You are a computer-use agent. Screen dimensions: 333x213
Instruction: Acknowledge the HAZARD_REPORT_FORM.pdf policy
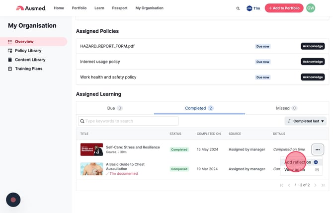tap(313, 46)
